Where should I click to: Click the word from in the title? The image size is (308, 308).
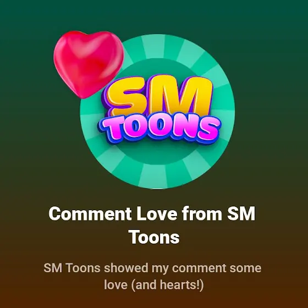[202, 213]
